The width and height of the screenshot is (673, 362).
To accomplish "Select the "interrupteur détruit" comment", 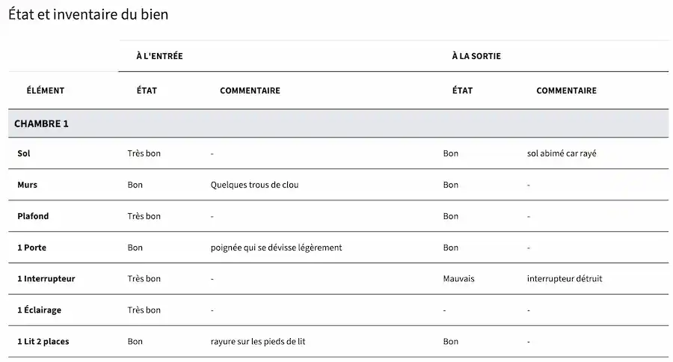I will click(x=564, y=279).
